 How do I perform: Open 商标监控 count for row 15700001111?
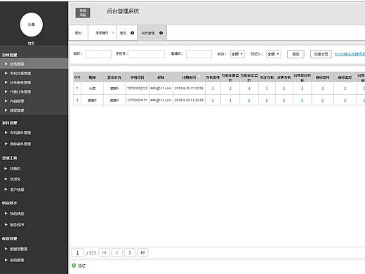[345, 100]
